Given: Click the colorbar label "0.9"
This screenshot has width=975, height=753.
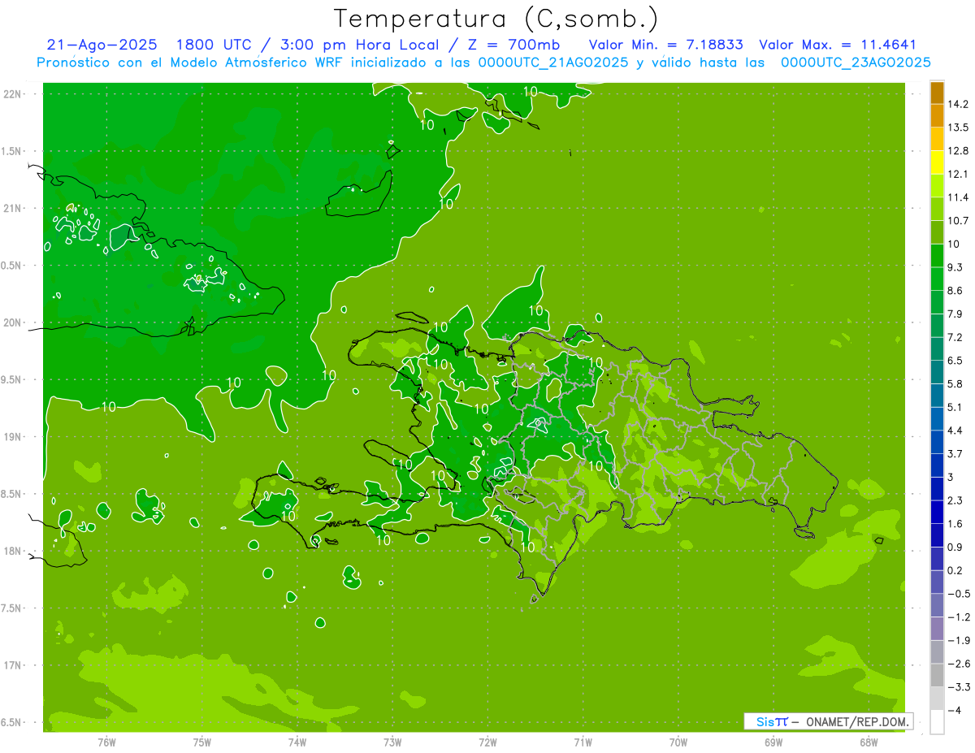Looking at the screenshot, I should pos(955,547).
